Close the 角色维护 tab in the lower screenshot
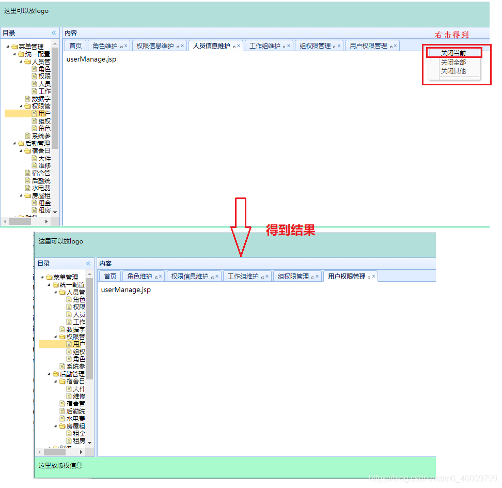The height and width of the screenshot is (488, 502). click(161, 276)
